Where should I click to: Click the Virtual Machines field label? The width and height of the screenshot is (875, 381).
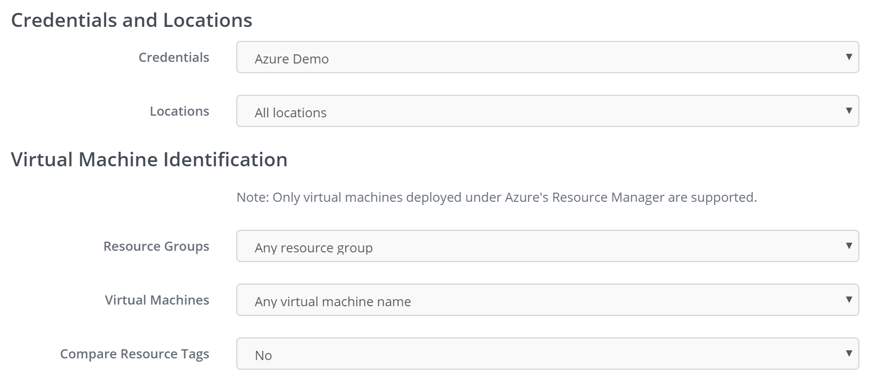point(157,300)
